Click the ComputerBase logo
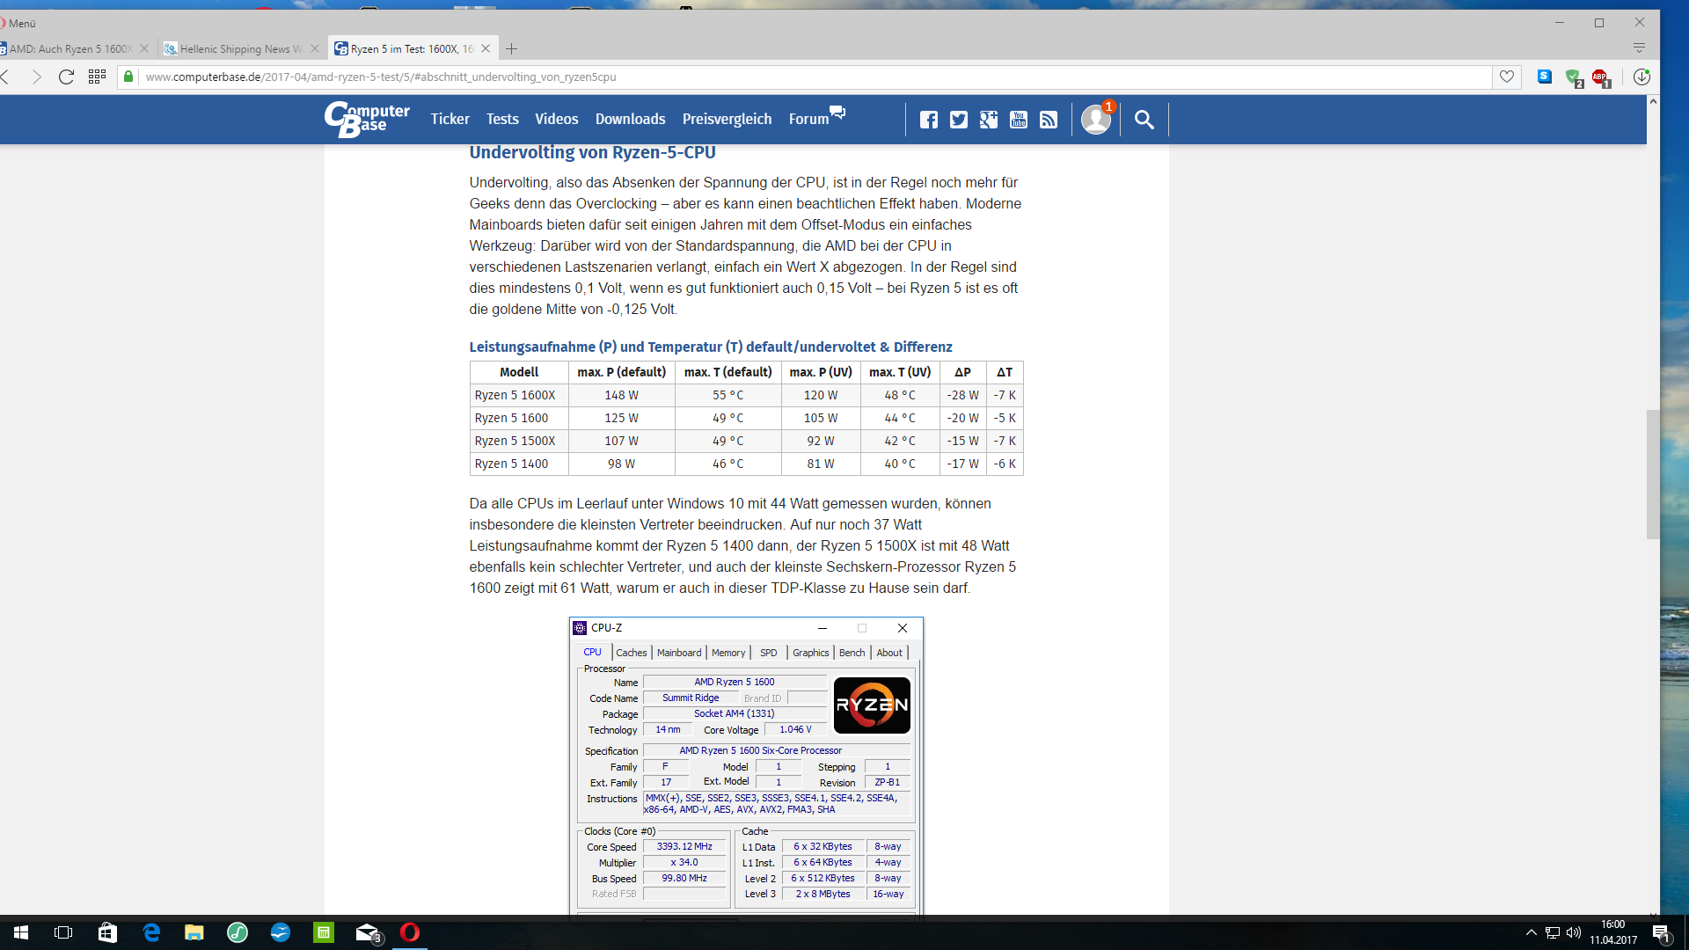This screenshot has width=1689, height=950. [x=367, y=119]
